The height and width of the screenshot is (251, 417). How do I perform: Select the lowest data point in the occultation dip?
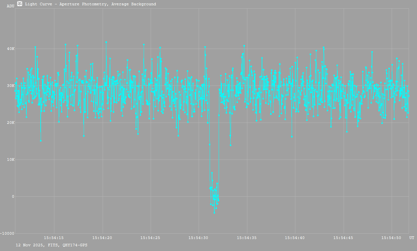[x=214, y=212]
